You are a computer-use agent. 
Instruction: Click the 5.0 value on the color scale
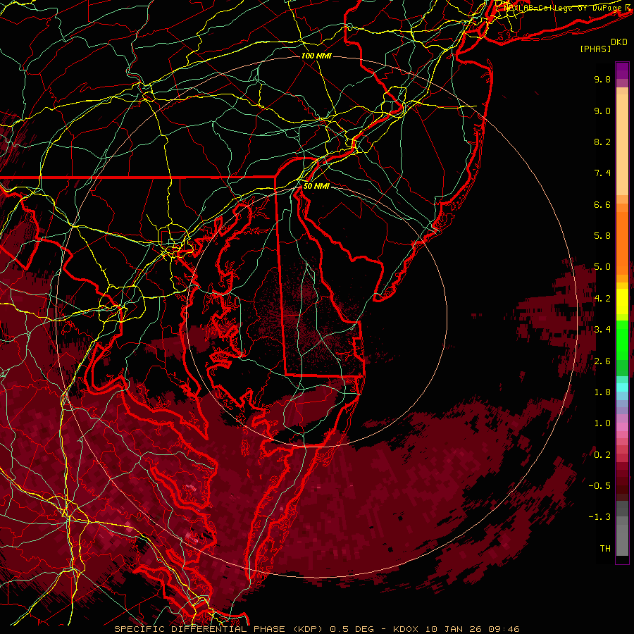pos(602,267)
